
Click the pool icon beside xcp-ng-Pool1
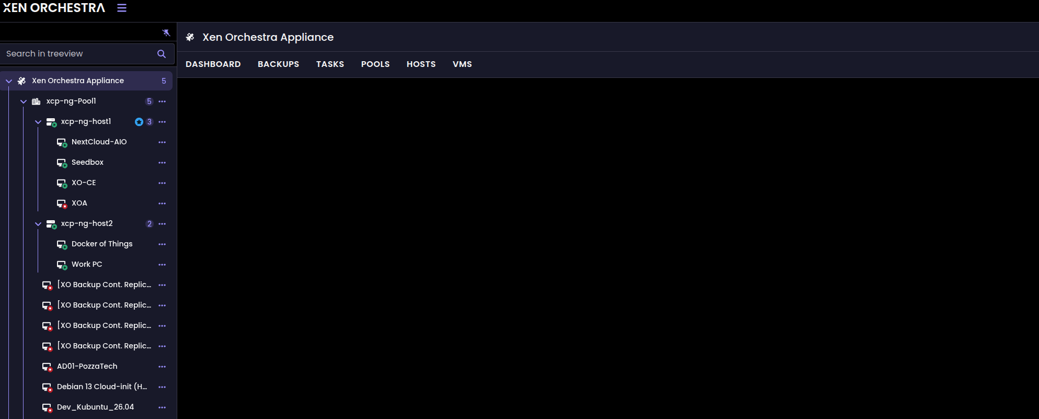tap(36, 101)
